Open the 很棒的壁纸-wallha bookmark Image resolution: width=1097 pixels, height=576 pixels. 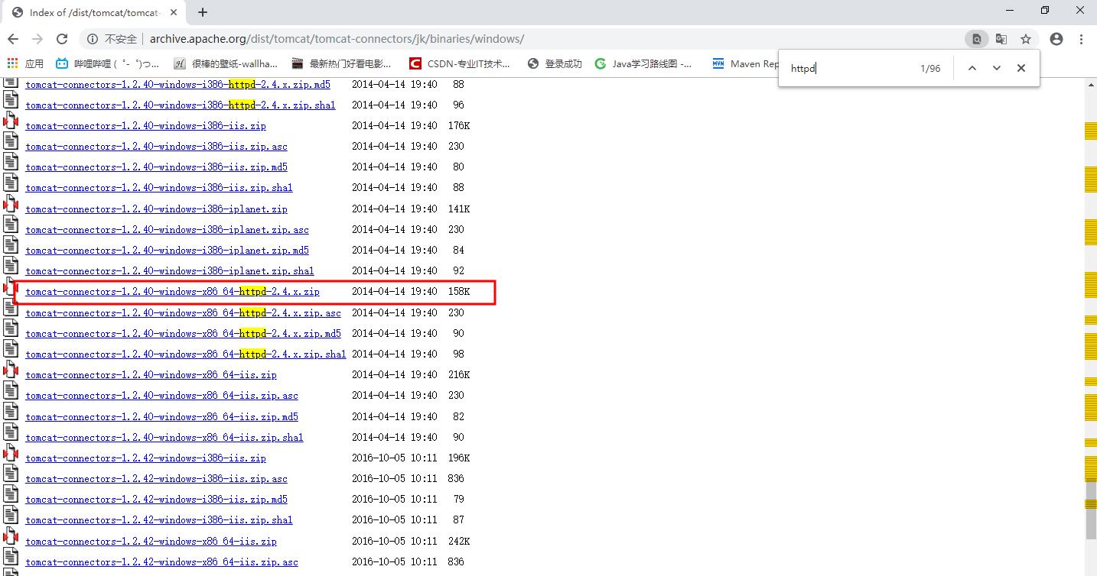pyautogui.click(x=226, y=63)
